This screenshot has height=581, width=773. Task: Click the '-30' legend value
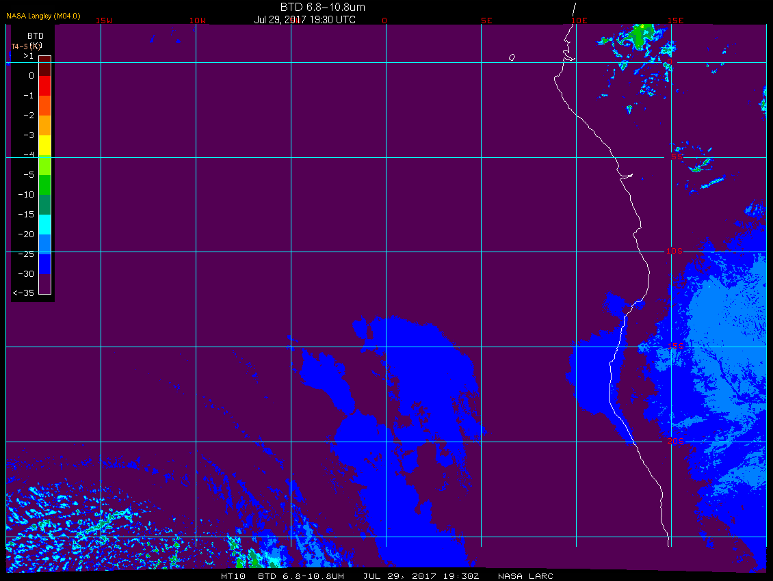coord(26,274)
